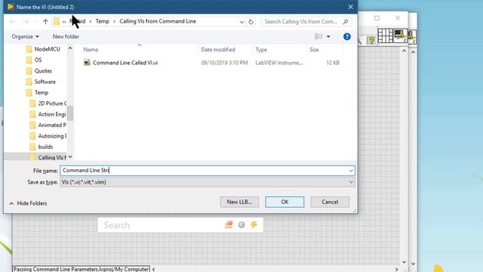
Task: Click the LabVIEW connector pane grid icon
Action: 385,36
